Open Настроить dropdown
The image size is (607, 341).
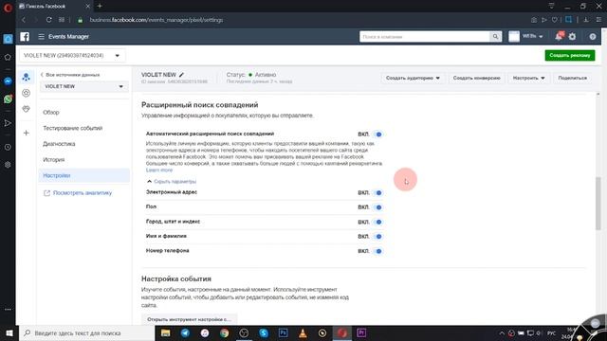pyautogui.click(x=528, y=78)
